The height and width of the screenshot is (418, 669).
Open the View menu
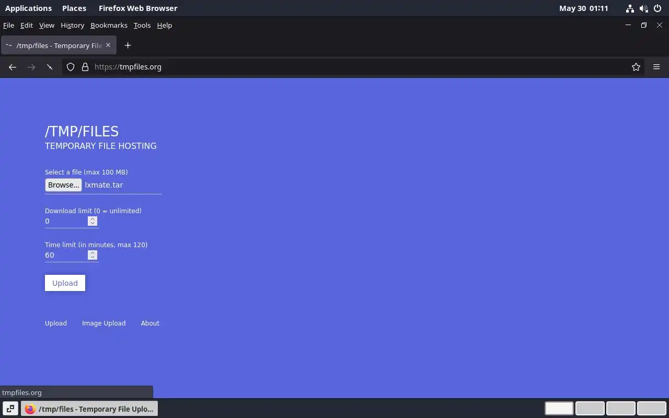pos(47,25)
